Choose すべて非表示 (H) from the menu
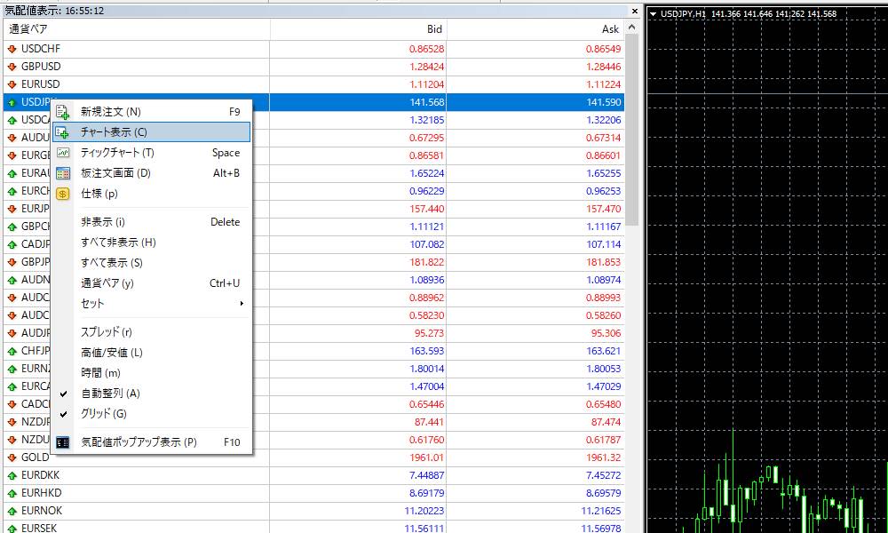The height and width of the screenshot is (533, 888). click(x=118, y=243)
